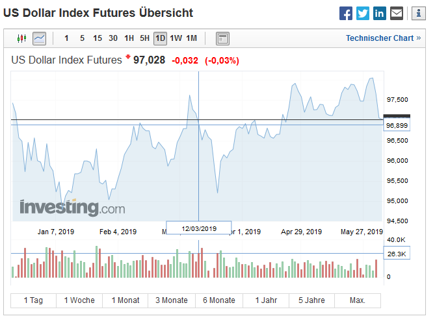Switch to candlestick chart type

point(22,38)
